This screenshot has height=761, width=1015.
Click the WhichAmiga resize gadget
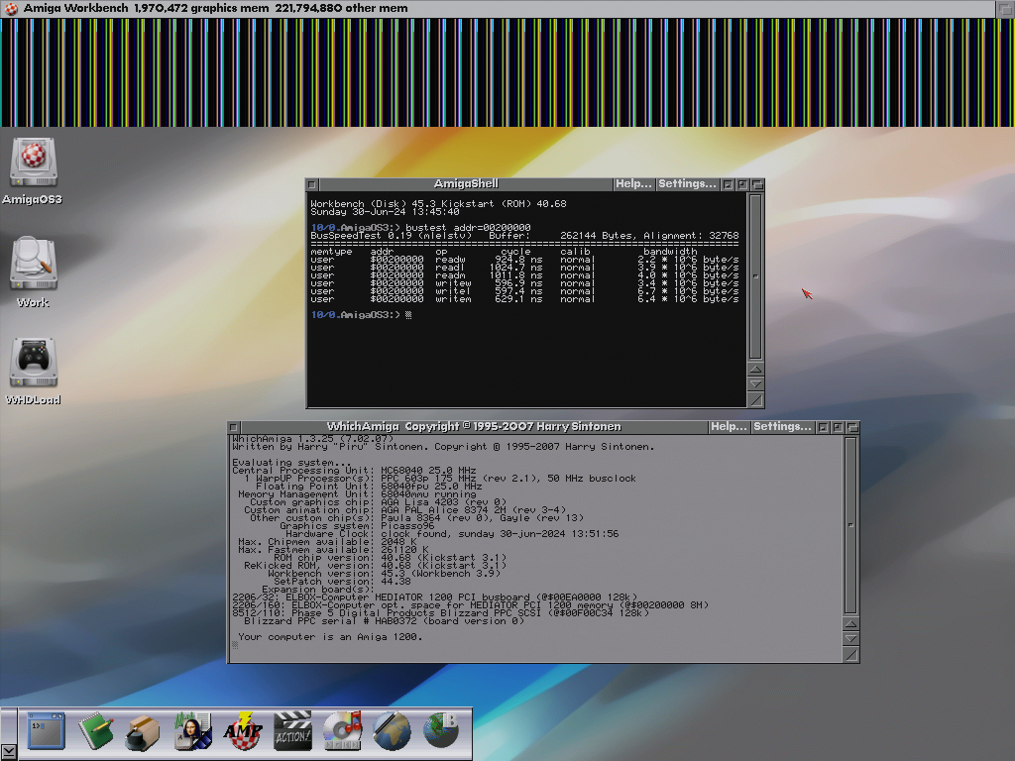point(851,655)
